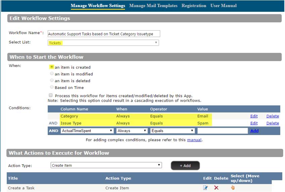Click the edit pencil icon for Create a Task

pyautogui.click(x=205, y=188)
